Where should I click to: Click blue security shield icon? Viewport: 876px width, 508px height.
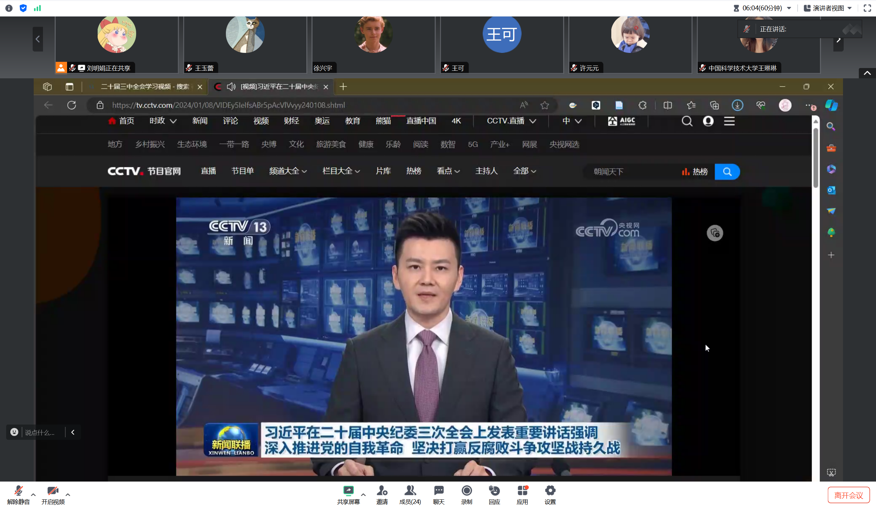[x=23, y=8]
